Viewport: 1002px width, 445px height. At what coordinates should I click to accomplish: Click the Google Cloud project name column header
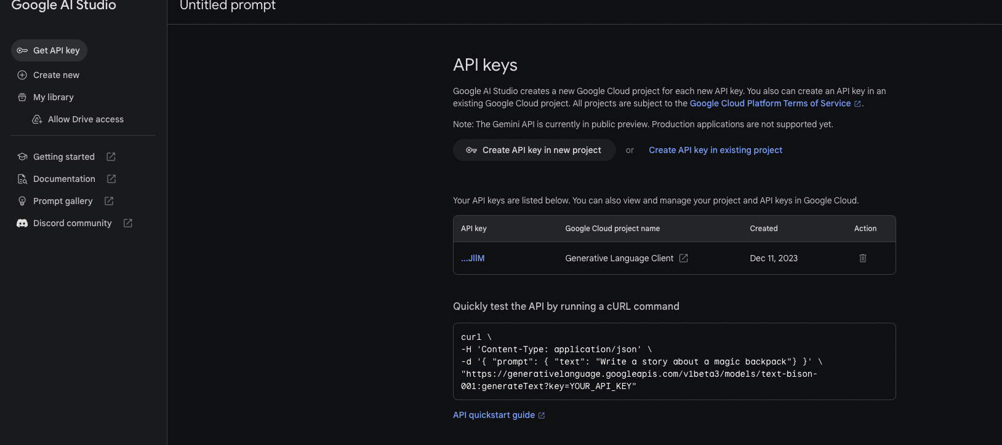pyautogui.click(x=612, y=229)
